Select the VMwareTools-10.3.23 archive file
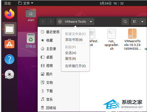Image resolution: width=147 pixels, height=112 pixels. [x=132, y=39]
